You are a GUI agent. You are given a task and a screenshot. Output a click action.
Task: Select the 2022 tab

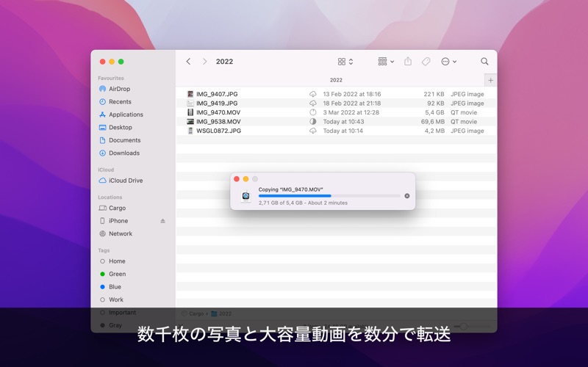[336, 80]
